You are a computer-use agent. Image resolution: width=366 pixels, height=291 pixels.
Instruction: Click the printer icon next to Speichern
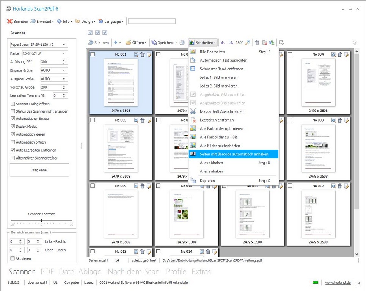[182, 42]
